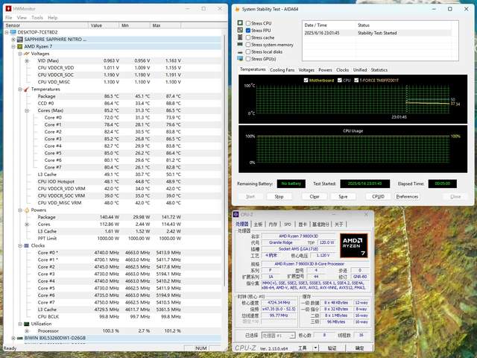Toggle the Motherboard graph checkbox

pyautogui.click(x=306, y=80)
